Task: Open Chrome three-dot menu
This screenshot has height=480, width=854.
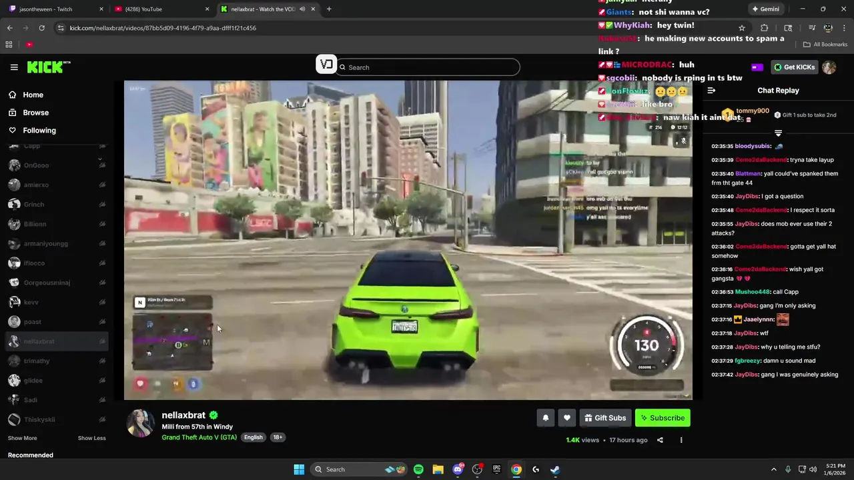Action: tap(845, 28)
